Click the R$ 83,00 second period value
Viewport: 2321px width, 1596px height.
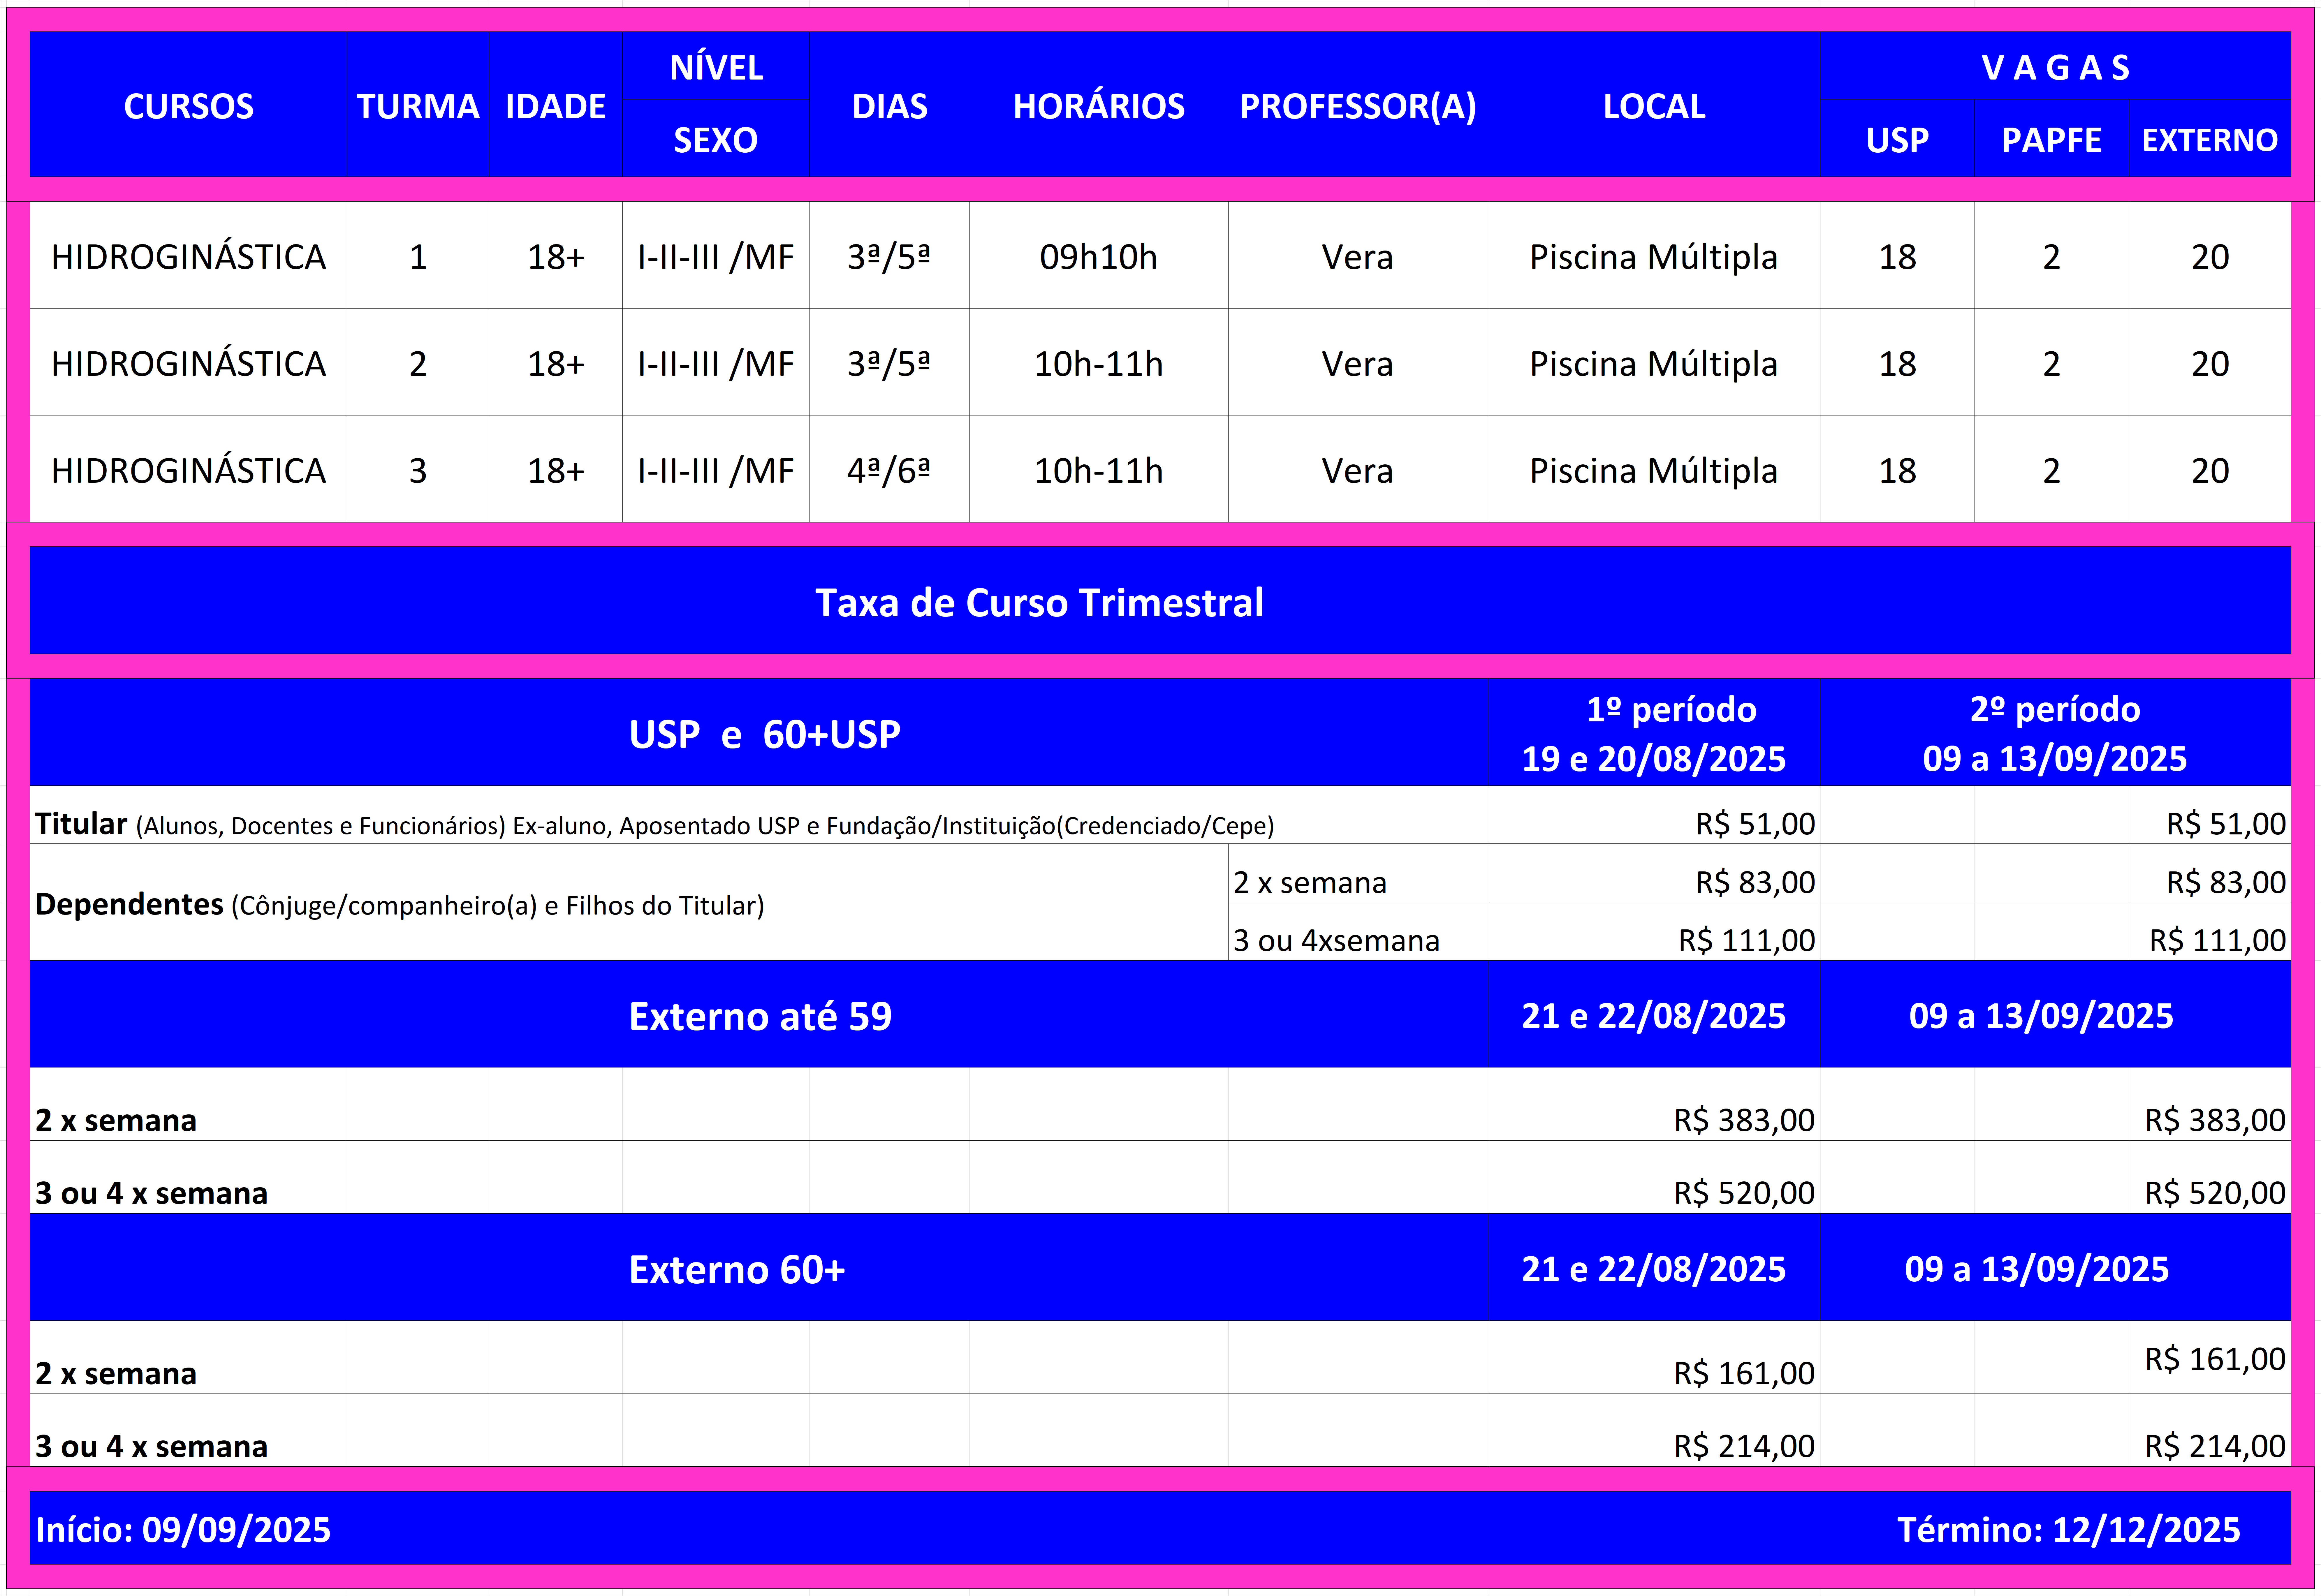tap(2226, 882)
